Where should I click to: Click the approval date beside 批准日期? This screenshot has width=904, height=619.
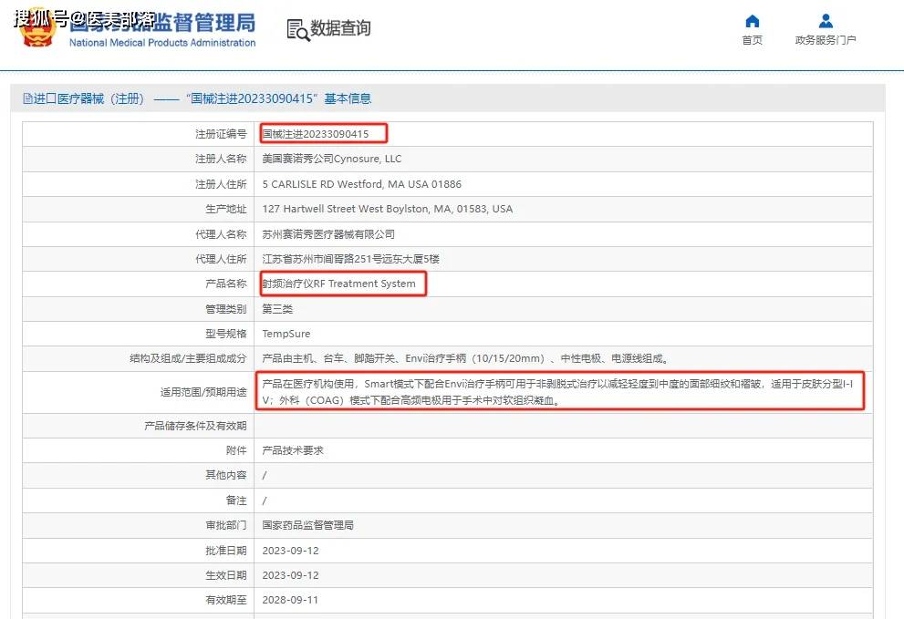click(x=291, y=551)
